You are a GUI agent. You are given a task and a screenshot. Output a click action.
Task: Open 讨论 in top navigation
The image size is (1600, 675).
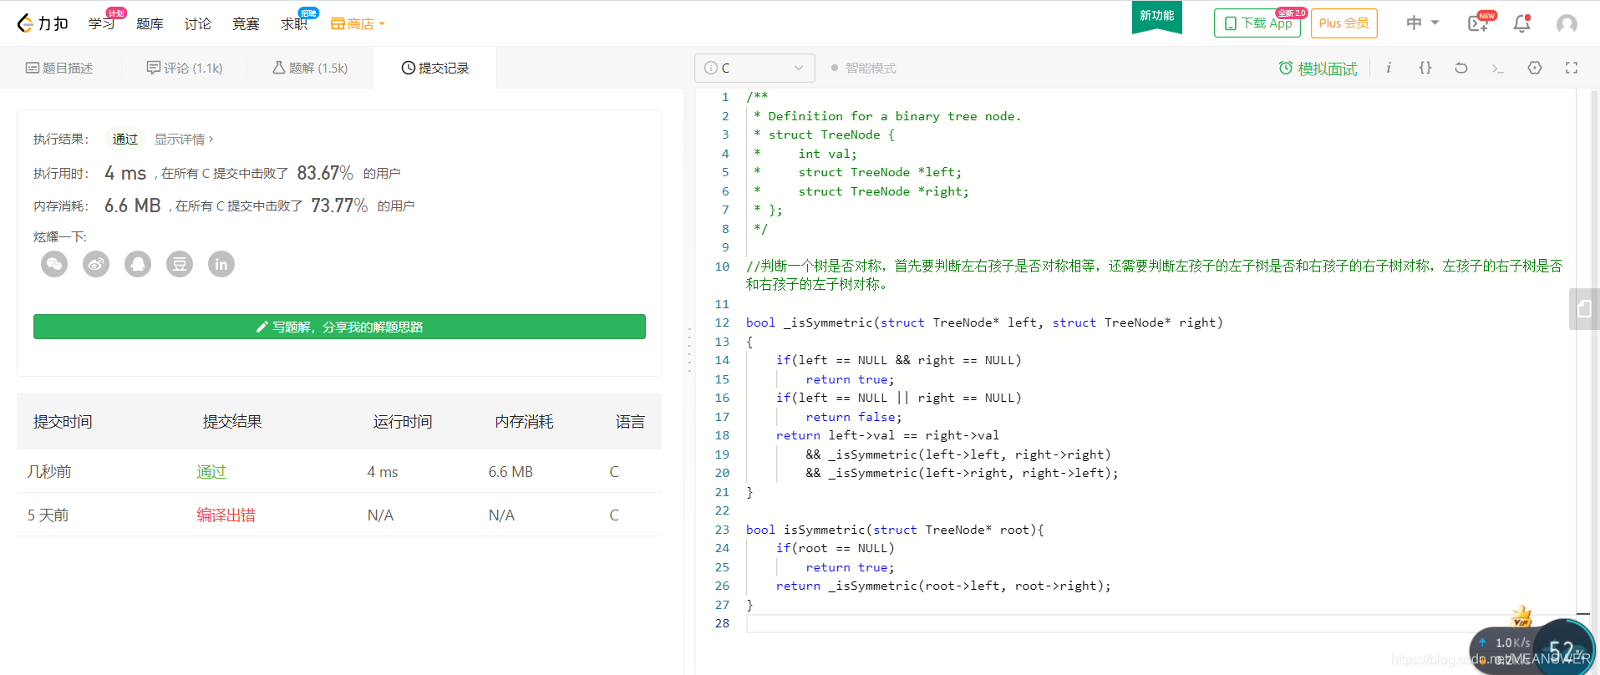click(x=198, y=24)
